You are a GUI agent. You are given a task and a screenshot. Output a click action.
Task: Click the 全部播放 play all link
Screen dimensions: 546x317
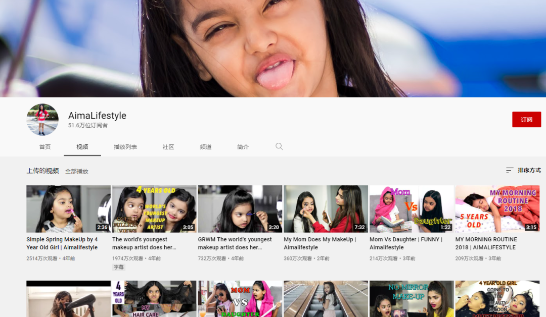[x=77, y=171]
